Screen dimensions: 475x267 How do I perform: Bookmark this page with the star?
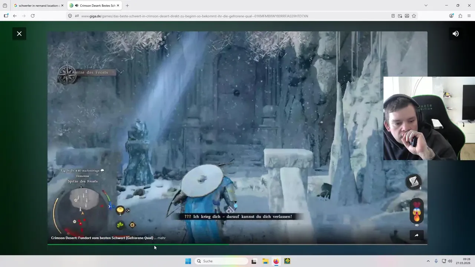(x=414, y=16)
